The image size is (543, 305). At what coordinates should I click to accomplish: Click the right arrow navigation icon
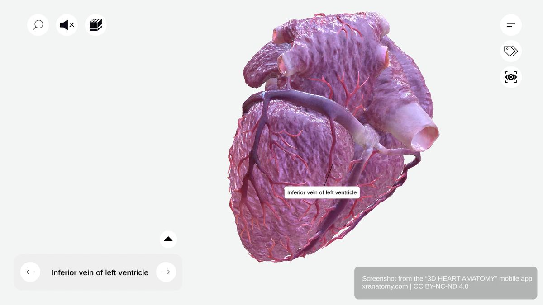pyautogui.click(x=166, y=272)
